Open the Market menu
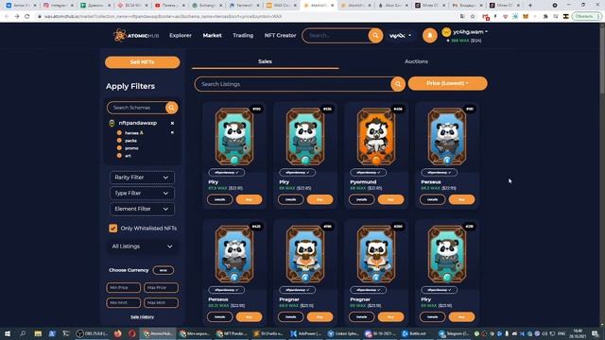Viewport: 605px width, 340px height. pyautogui.click(x=212, y=36)
